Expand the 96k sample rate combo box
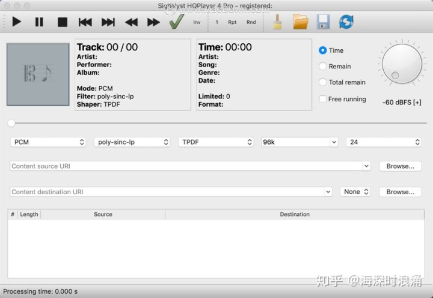The width and height of the screenshot is (433, 298). pos(334,142)
